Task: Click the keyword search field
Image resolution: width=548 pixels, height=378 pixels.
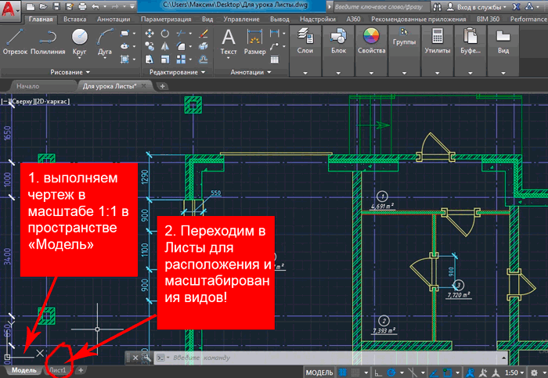Action: (381, 6)
